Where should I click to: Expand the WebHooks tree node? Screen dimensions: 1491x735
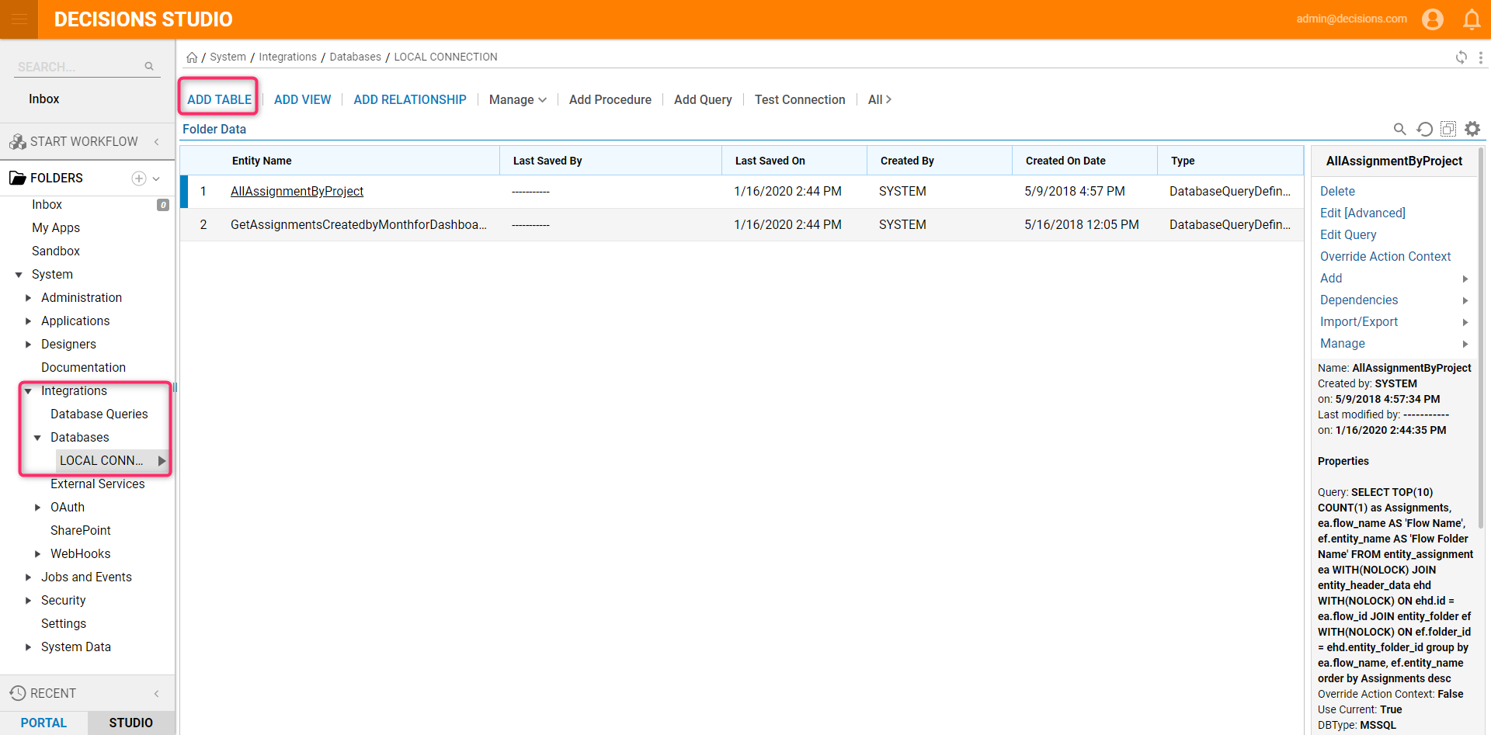tap(37, 554)
